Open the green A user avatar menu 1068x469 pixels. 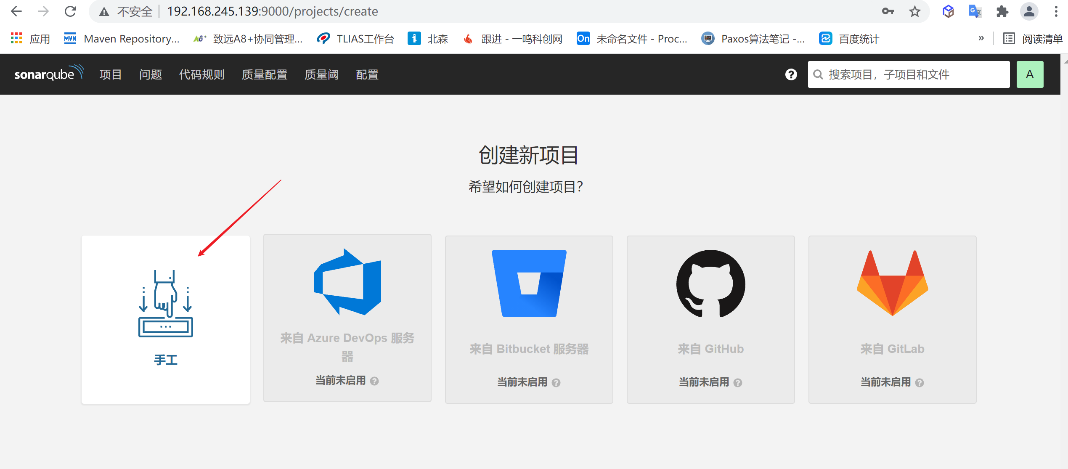coord(1029,74)
